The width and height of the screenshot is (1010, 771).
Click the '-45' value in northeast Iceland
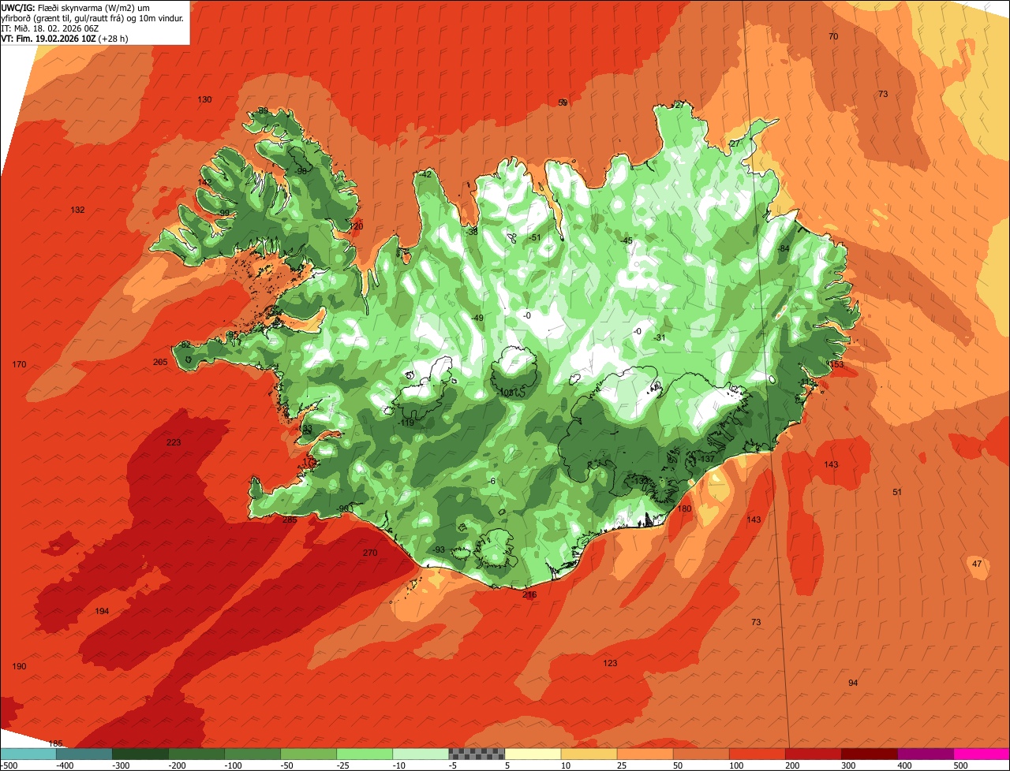[x=627, y=241]
